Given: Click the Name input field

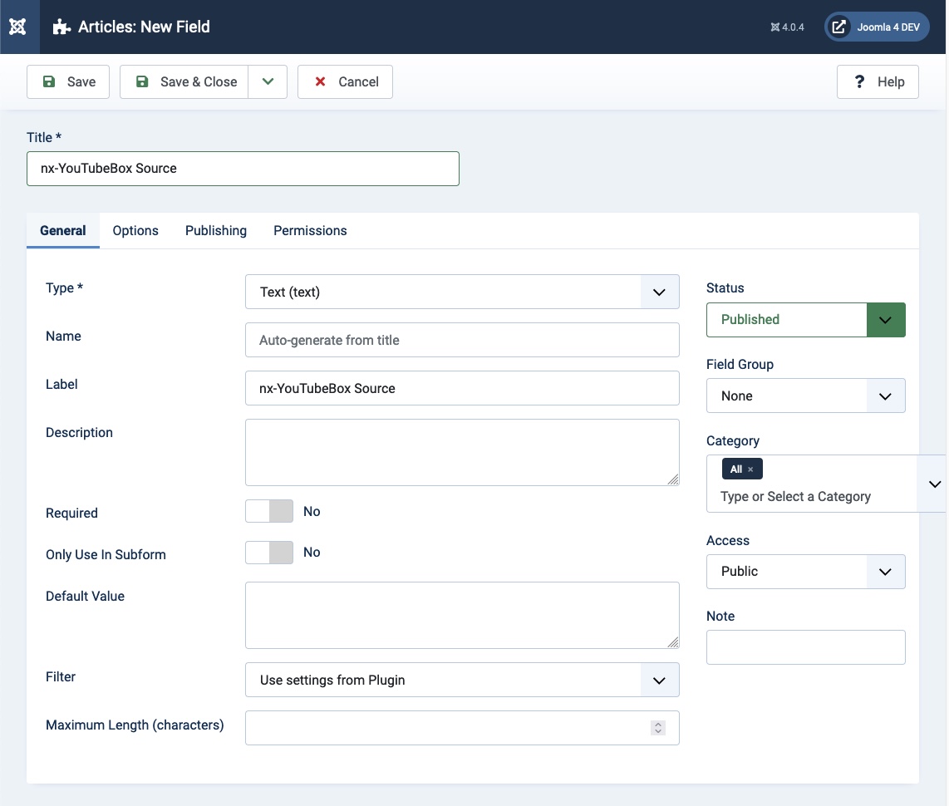Looking at the screenshot, I should pyautogui.click(x=462, y=340).
